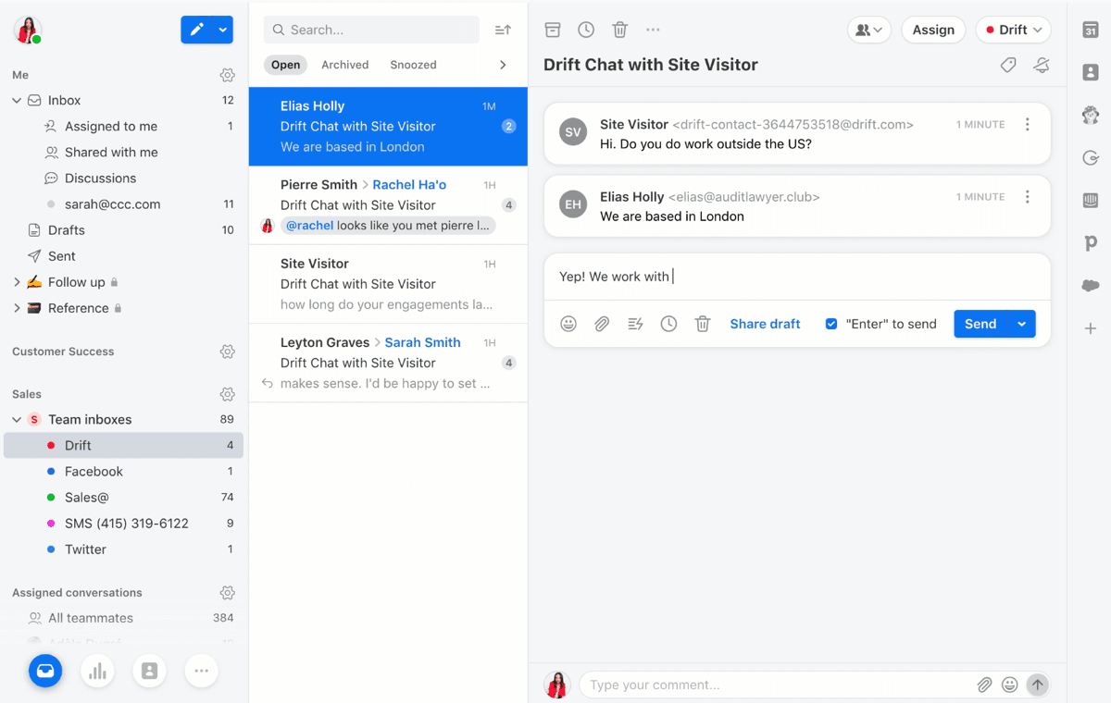
Task: Switch to the Archived tab
Action: point(344,65)
